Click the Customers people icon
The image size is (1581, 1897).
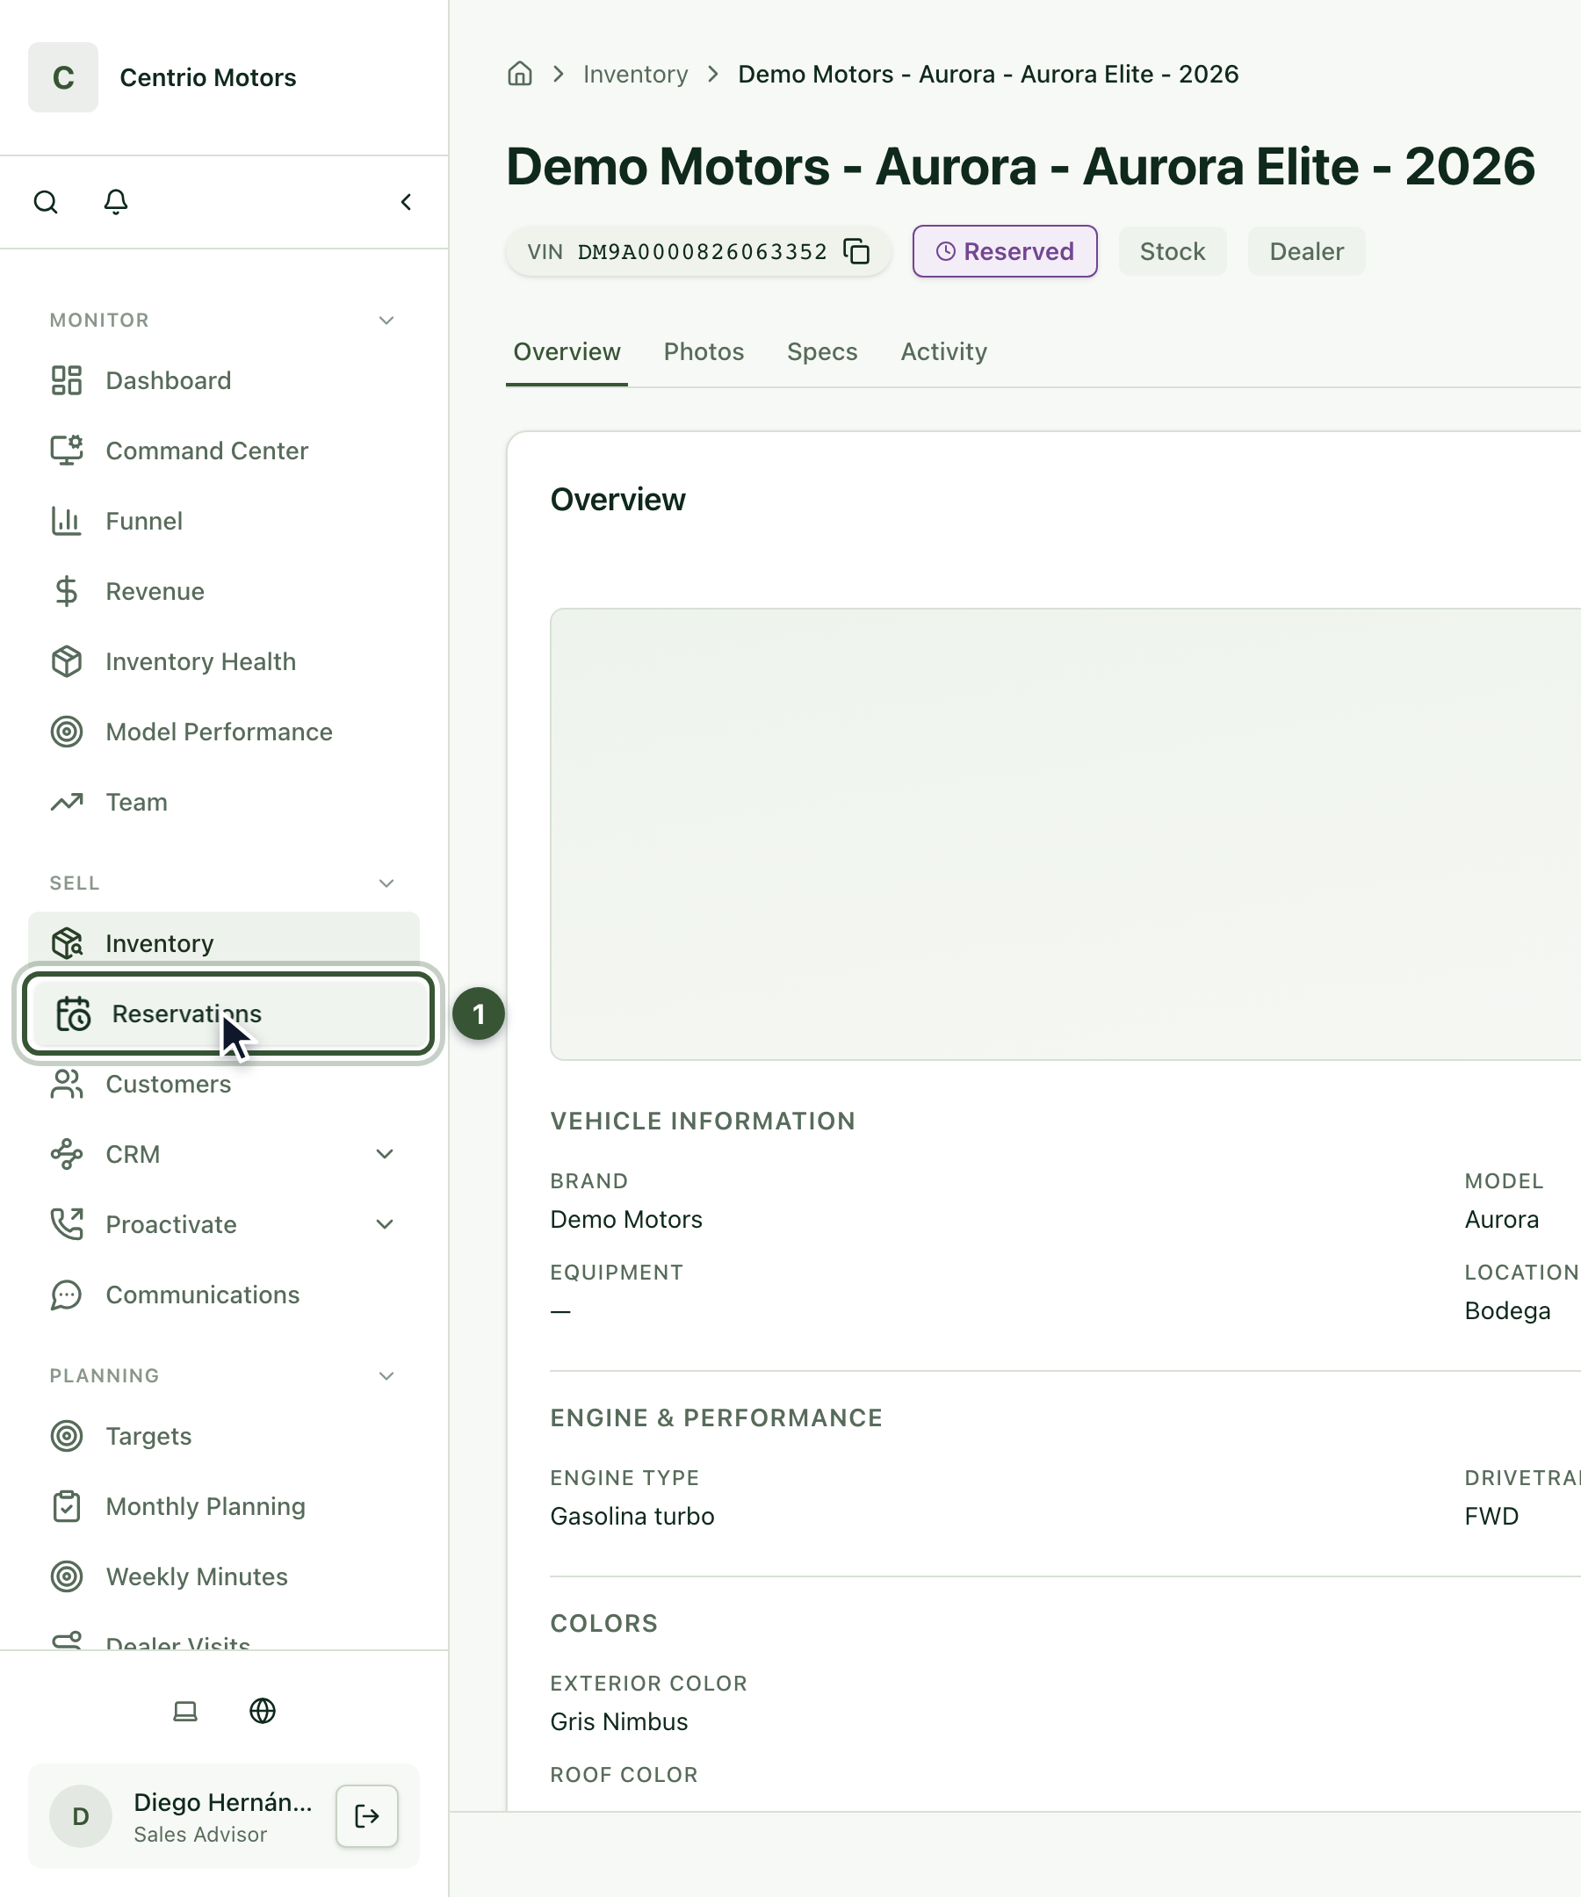[67, 1084]
